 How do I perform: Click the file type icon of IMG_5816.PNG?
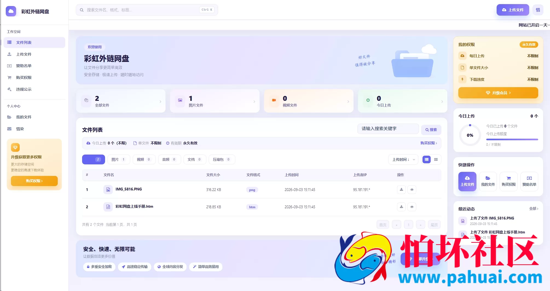[x=108, y=190]
